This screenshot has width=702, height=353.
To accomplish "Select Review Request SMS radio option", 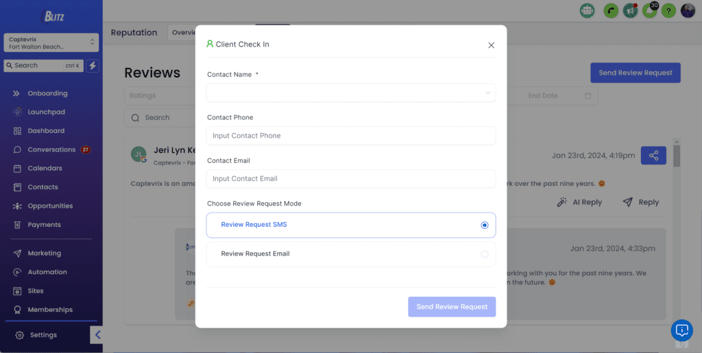I will coord(351,225).
